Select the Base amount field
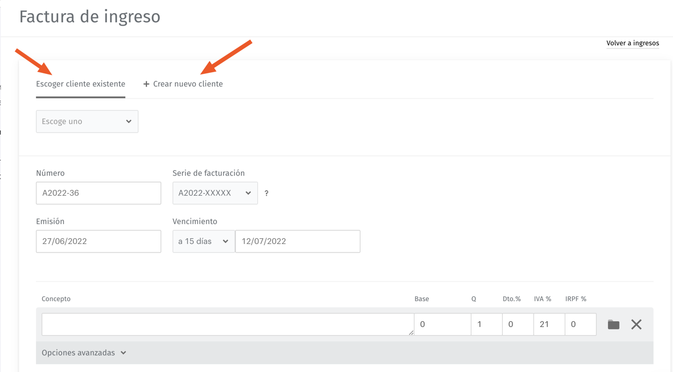Screen dimensions: 673x372 [442, 324]
